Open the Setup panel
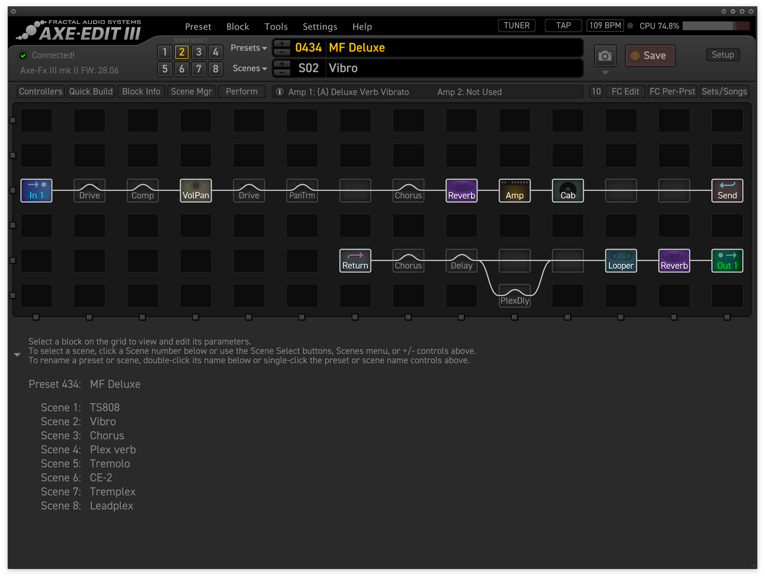 tap(723, 55)
